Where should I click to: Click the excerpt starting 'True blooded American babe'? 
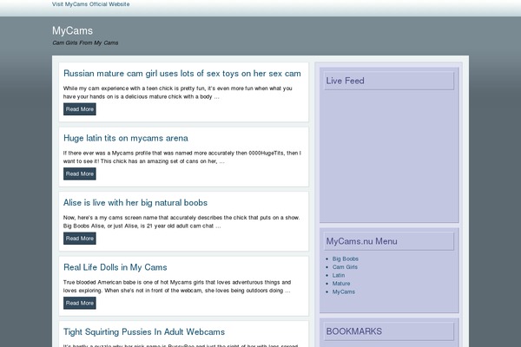(177, 286)
